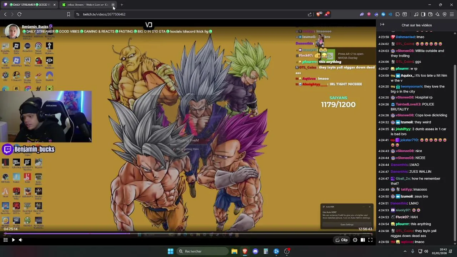The image size is (457, 257).
Task: Collapse the chat panel
Action: point(382,25)
